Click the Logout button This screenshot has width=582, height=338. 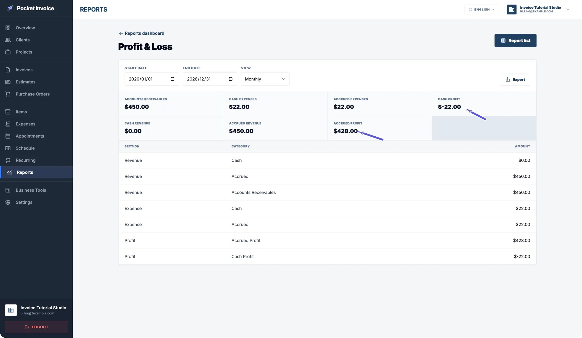[36, 327]
